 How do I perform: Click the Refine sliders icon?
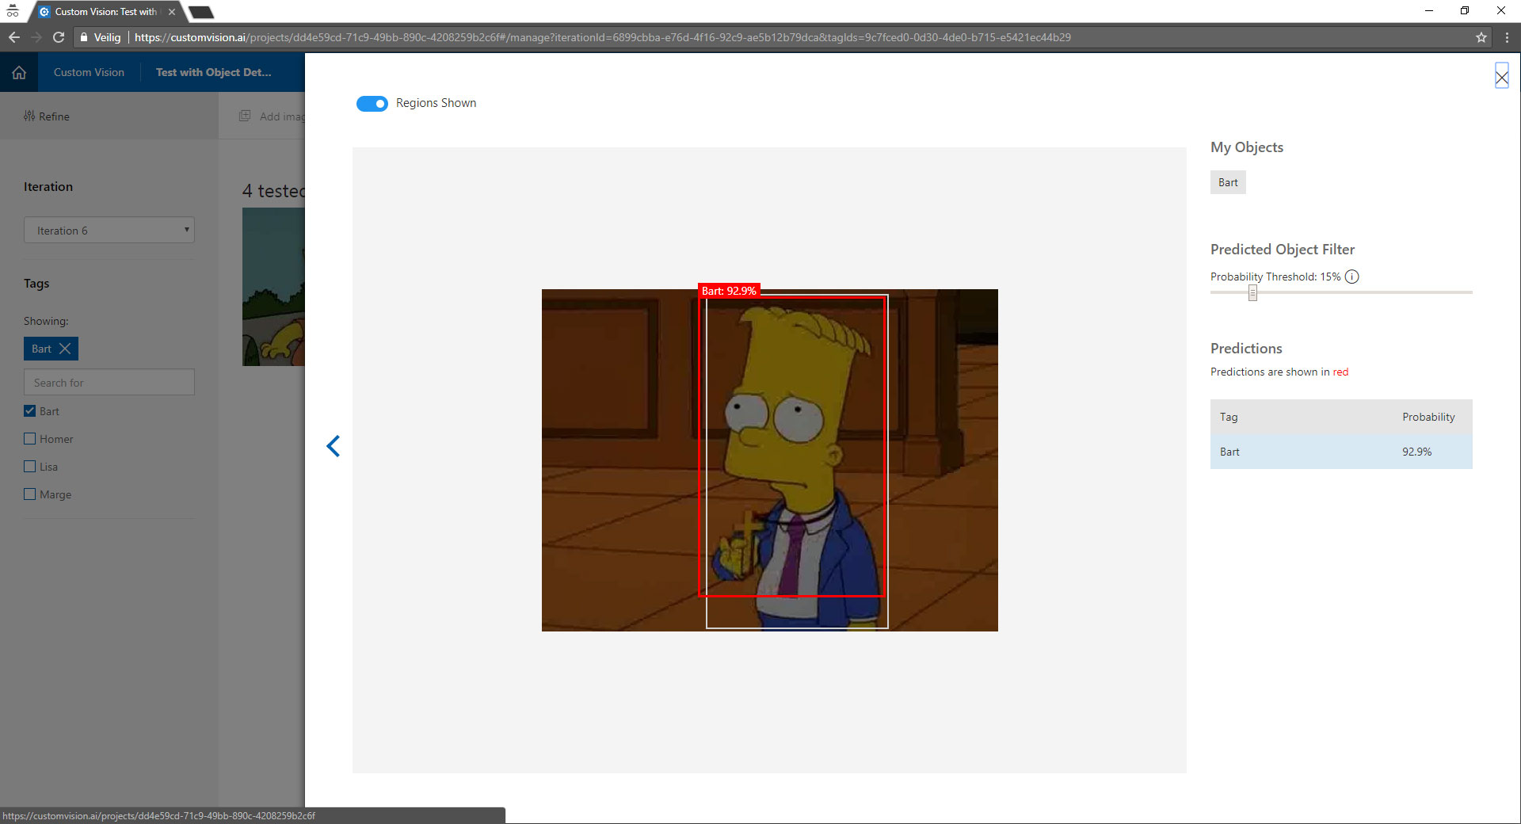pyautogui.click(x=29, y=116)
